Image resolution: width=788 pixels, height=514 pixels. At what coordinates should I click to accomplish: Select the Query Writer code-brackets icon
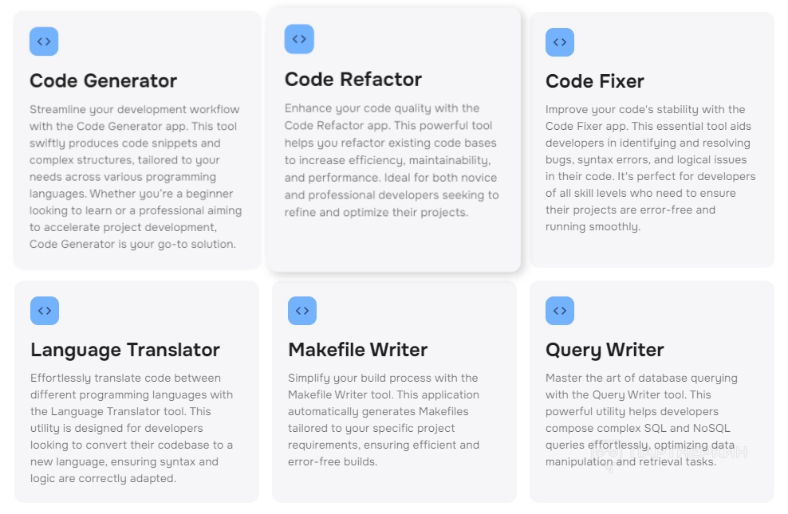[x=560, y=311]
